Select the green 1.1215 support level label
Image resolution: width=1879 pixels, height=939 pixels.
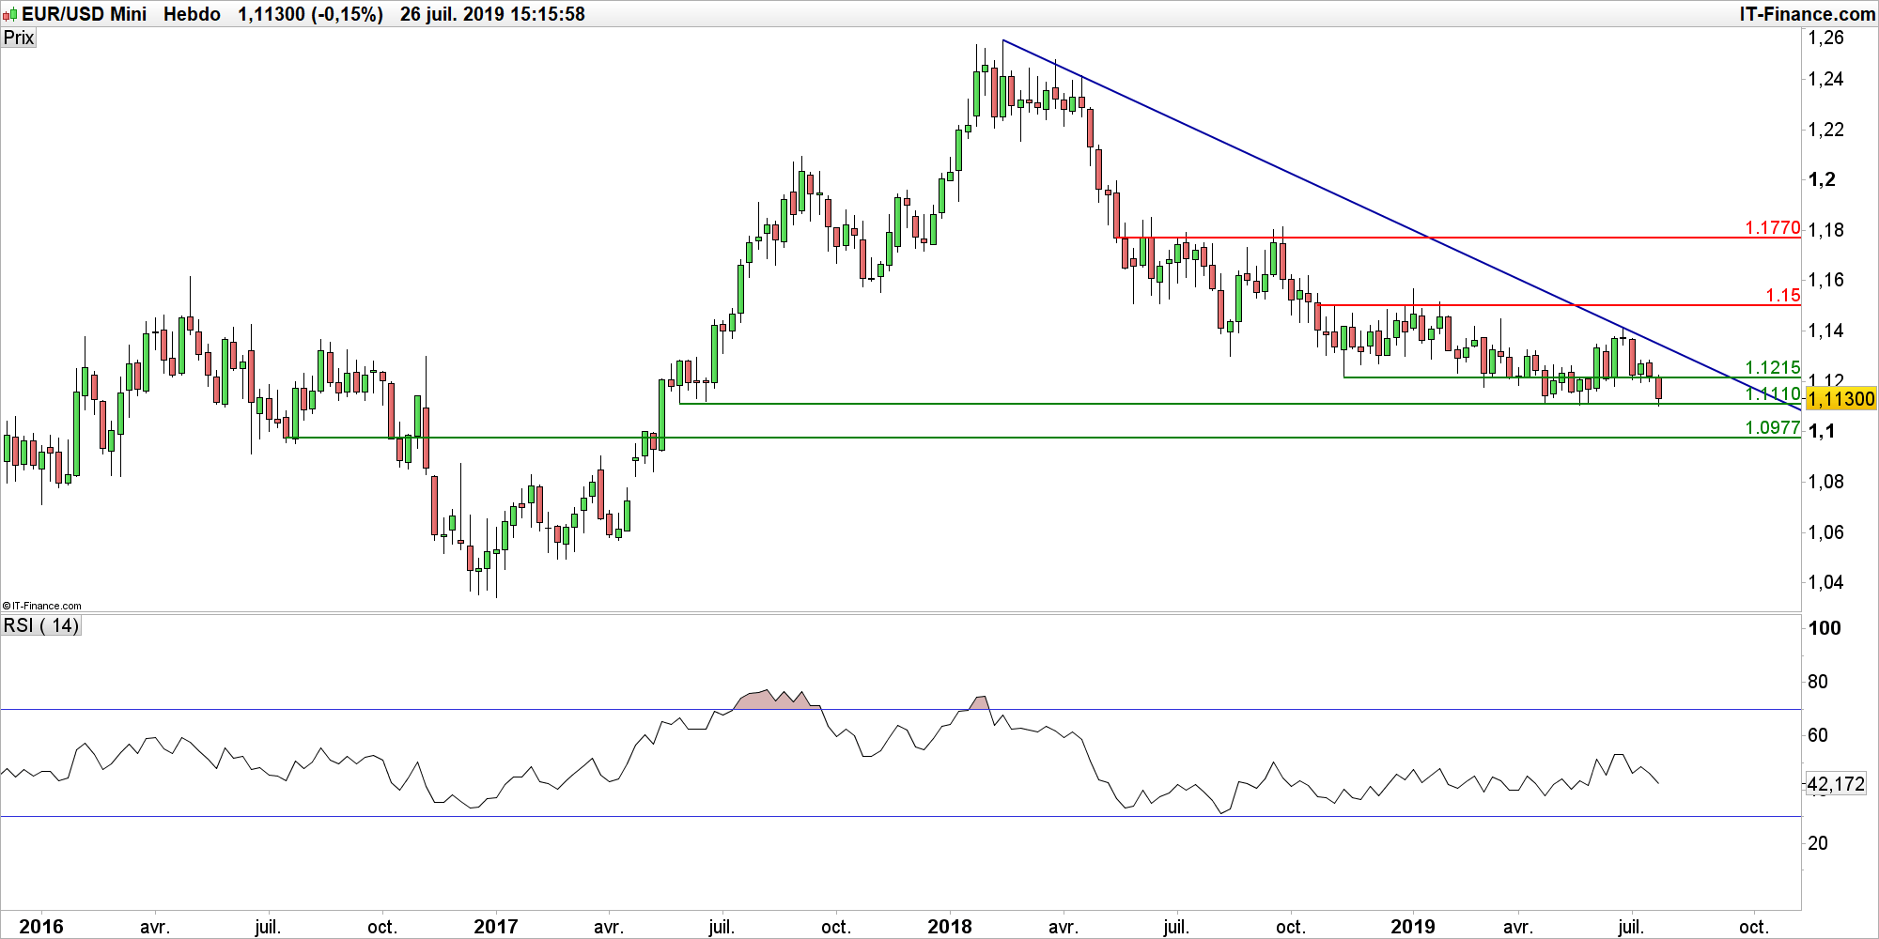click(x=1773, y=367)
